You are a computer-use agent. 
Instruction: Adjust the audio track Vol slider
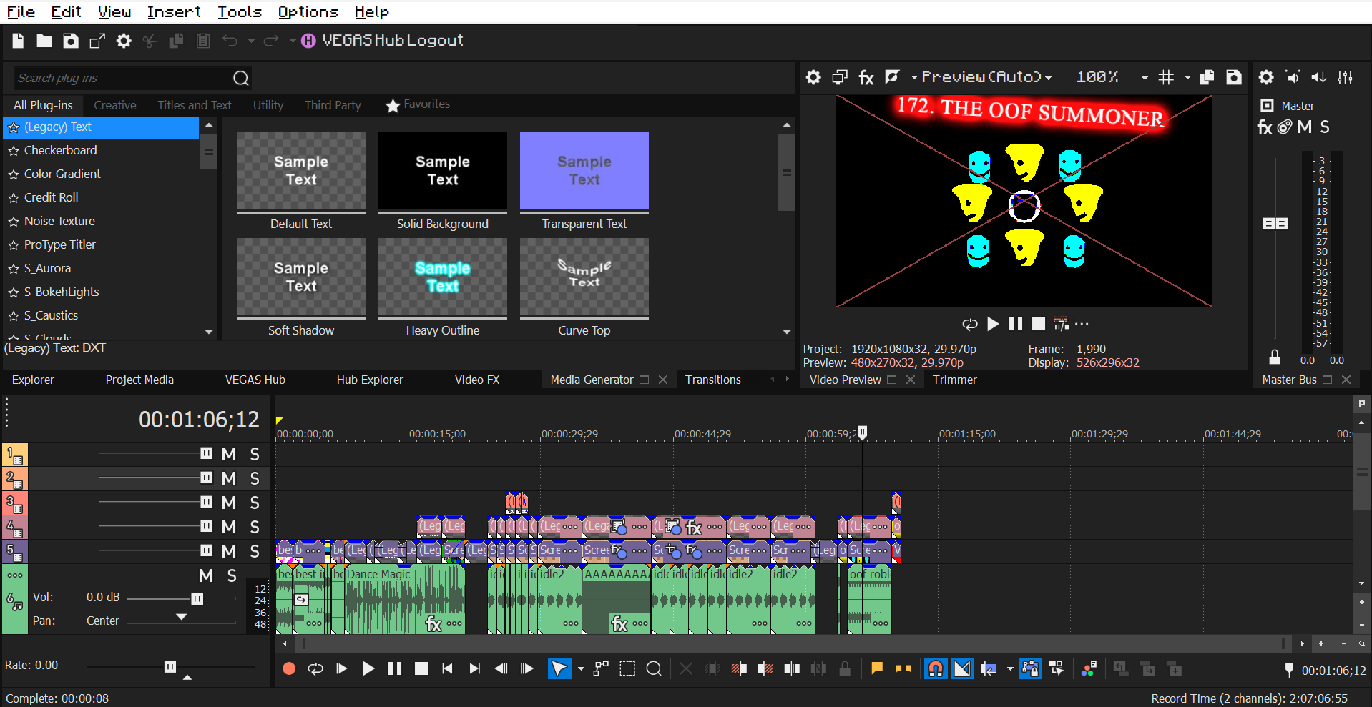click(197, 599)
